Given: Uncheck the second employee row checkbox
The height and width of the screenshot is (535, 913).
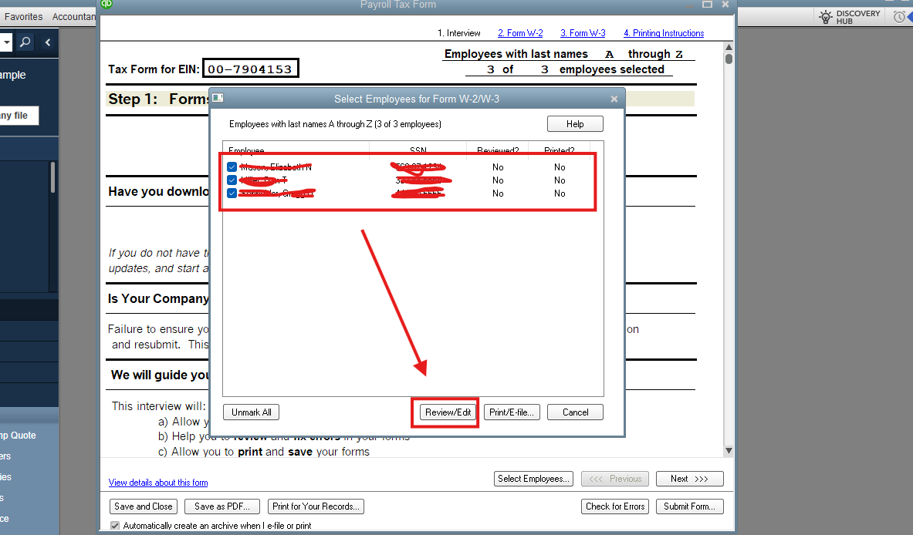Looking at the screenshot, I should (x=232, y=180).
